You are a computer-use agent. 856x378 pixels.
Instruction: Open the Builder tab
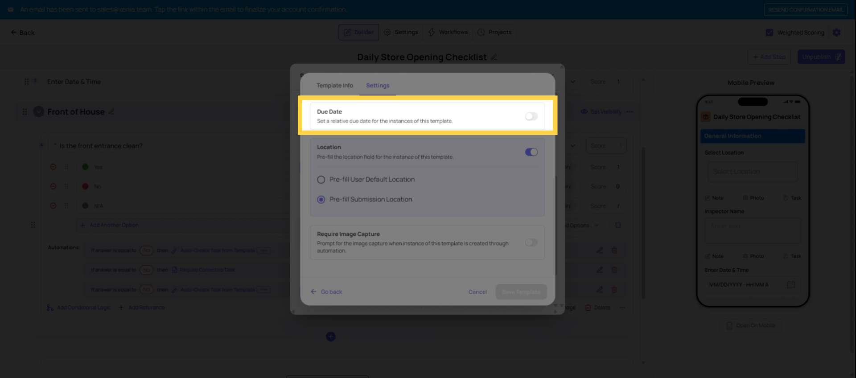(x=358, y=32)
